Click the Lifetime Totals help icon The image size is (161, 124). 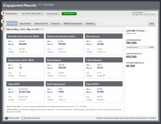(146, 31)
